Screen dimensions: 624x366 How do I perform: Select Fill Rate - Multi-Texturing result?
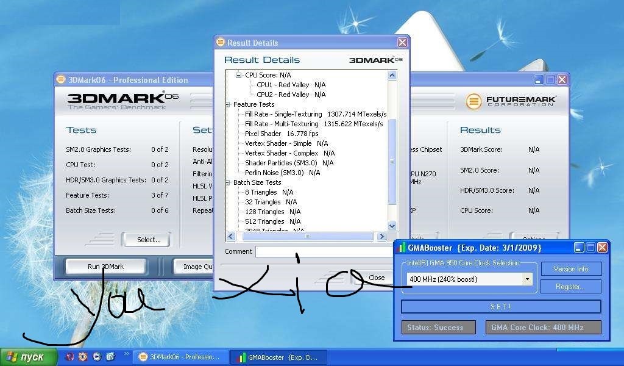point(314,124)
